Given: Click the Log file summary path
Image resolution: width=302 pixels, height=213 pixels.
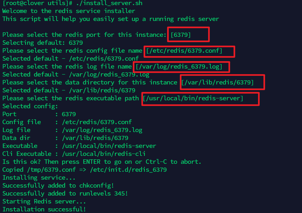Looking at the screenshot, I should click(x=102, y=130).
